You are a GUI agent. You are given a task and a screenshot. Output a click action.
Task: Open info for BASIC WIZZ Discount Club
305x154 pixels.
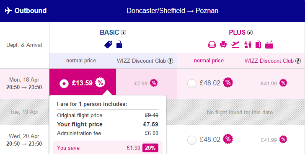click(171, 61)
